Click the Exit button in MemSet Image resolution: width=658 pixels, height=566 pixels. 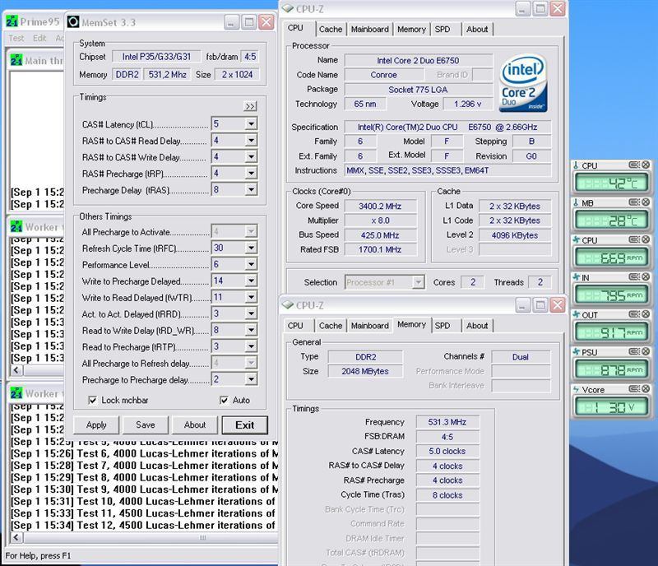click(244, 425)
